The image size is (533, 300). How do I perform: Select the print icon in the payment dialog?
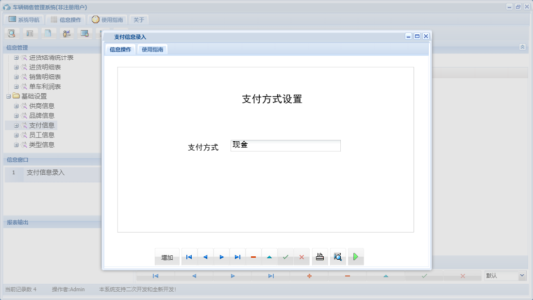tap(319, 257)
